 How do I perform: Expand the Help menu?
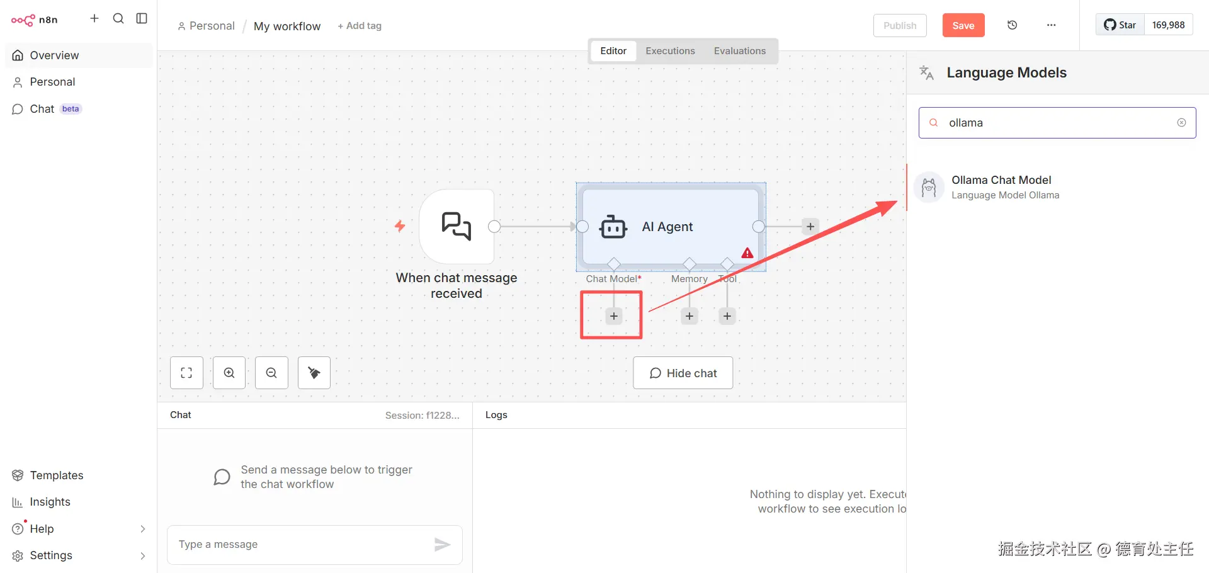(79, 529)
